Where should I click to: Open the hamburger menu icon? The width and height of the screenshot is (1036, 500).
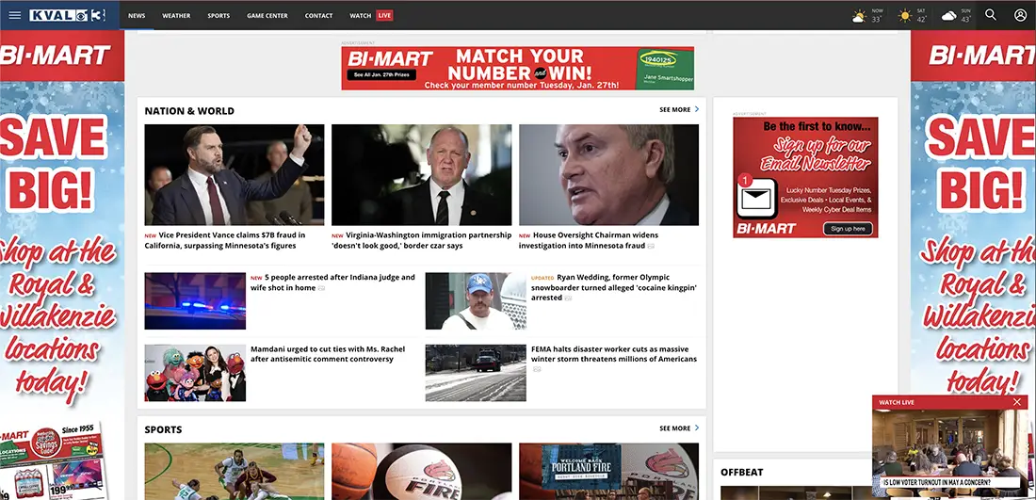[14, 15]
